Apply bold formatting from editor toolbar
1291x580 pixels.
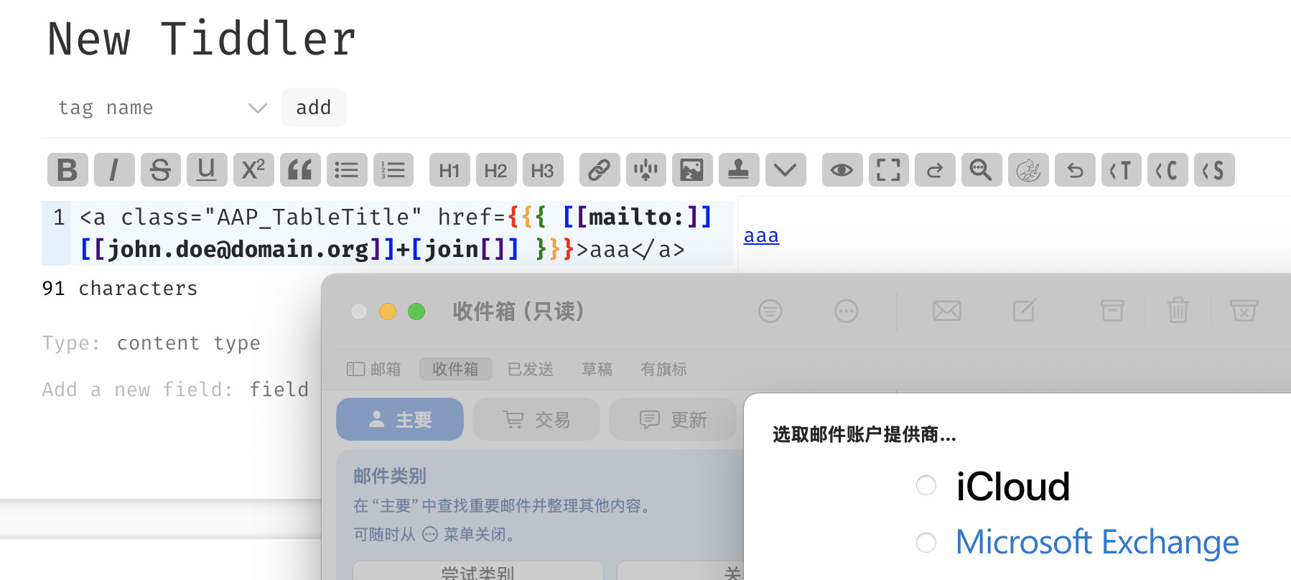(67, 170)
